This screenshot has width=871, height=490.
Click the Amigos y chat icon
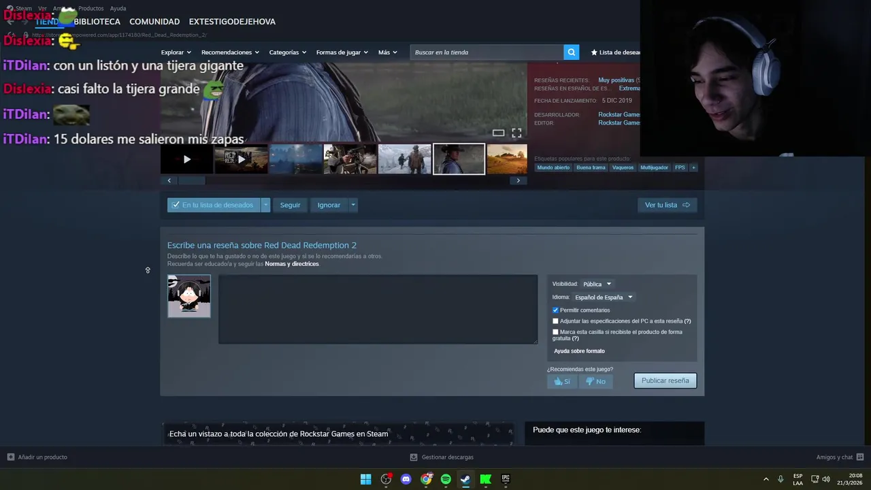860,457
